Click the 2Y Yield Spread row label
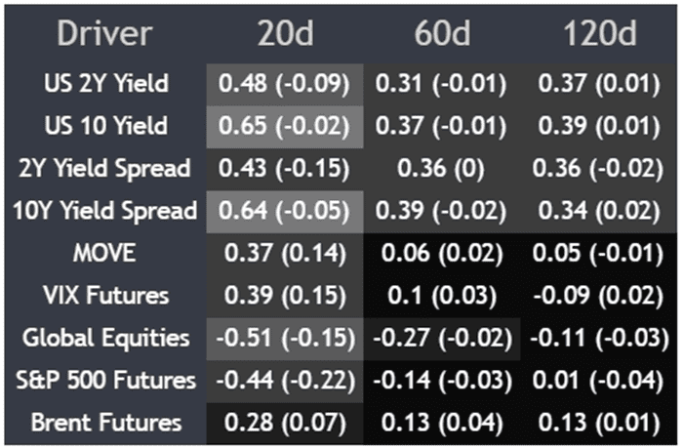The width and height of the screenshot is (683, 448). (106, 168)
